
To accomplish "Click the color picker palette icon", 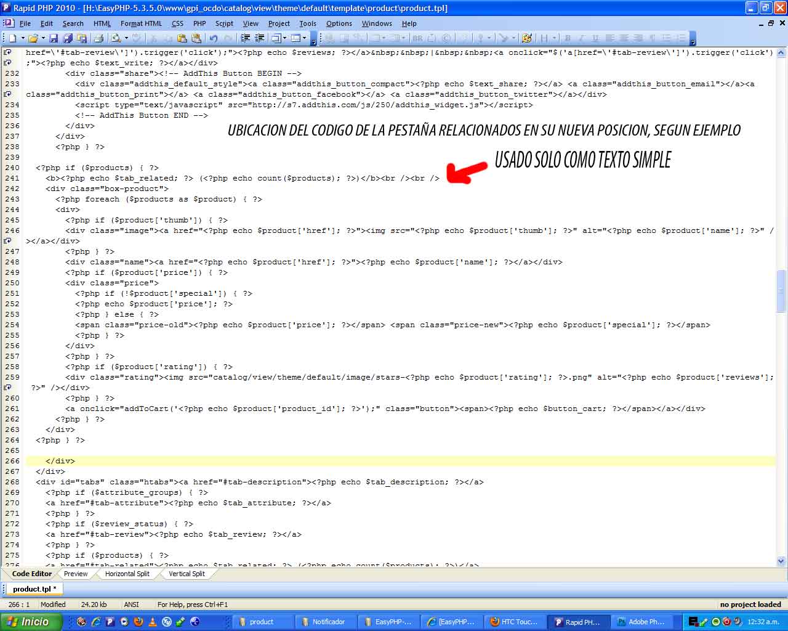I will point(526,38).
